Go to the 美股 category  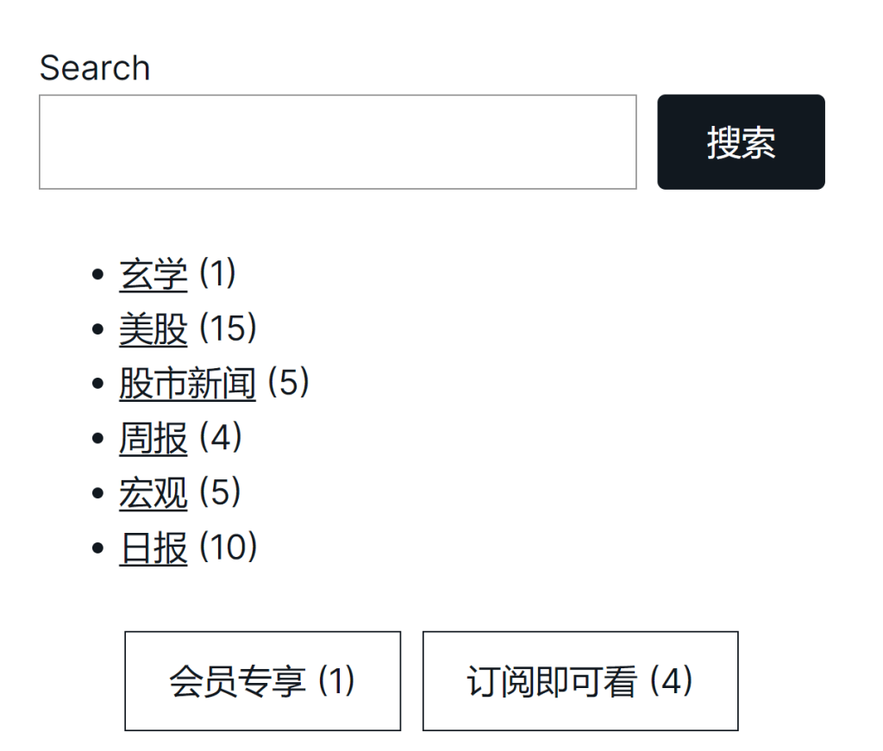click(153, 329)
